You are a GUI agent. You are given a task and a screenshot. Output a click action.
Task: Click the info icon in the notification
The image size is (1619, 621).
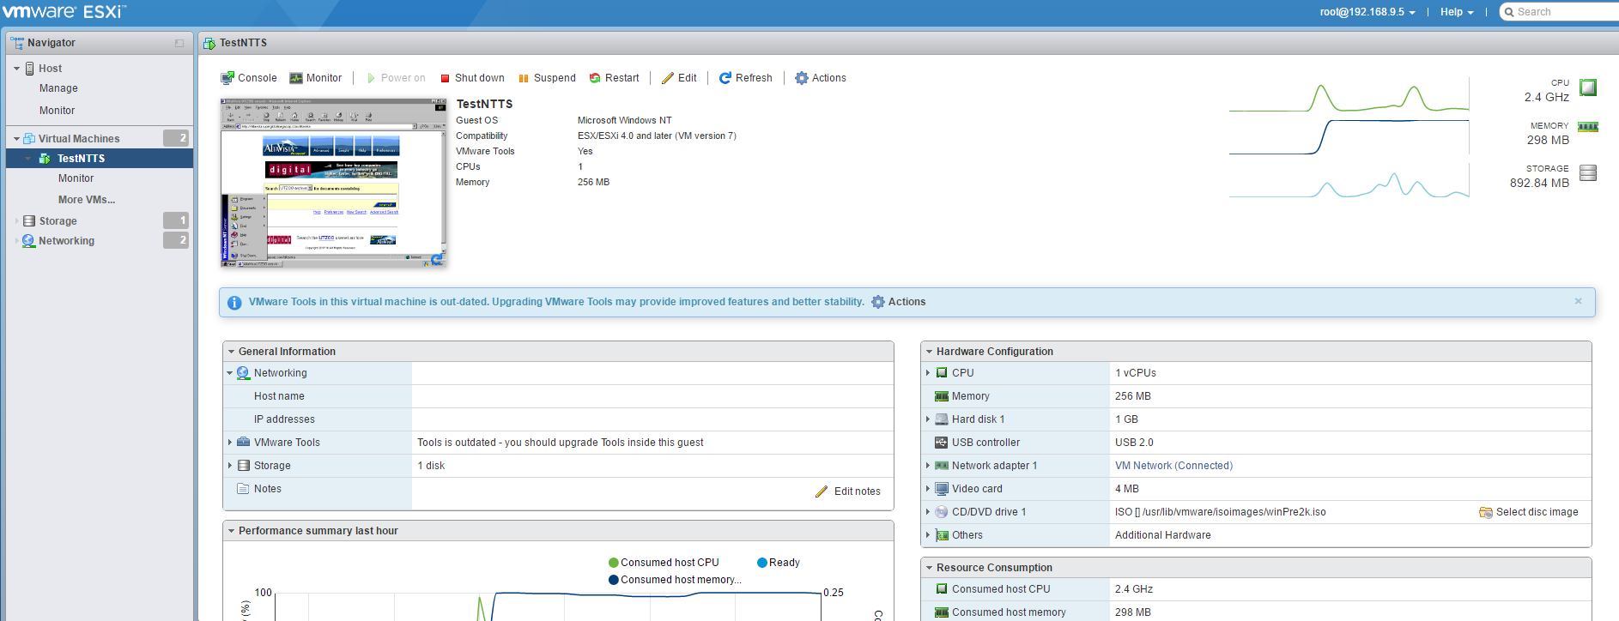[234, 303]
